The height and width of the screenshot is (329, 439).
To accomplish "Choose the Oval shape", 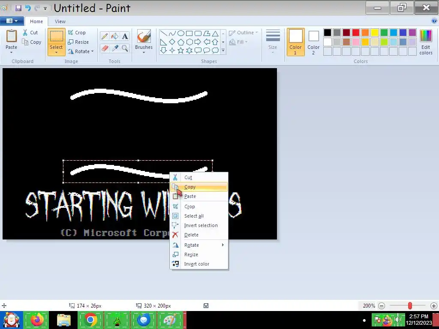I will [181, 33].
